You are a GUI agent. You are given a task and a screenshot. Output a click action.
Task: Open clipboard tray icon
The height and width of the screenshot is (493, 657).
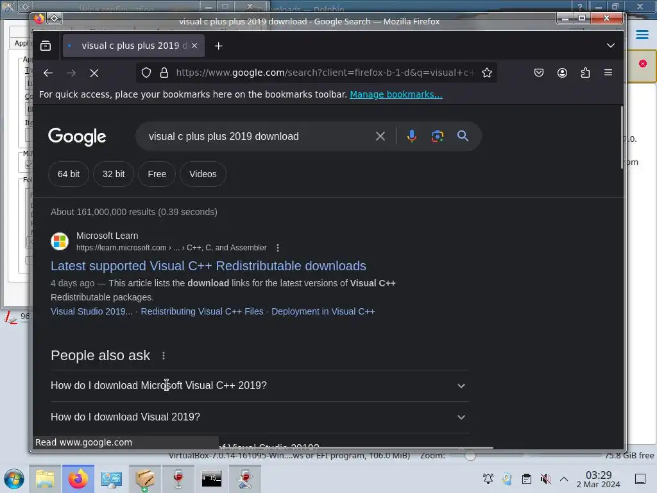coord(526,479)
